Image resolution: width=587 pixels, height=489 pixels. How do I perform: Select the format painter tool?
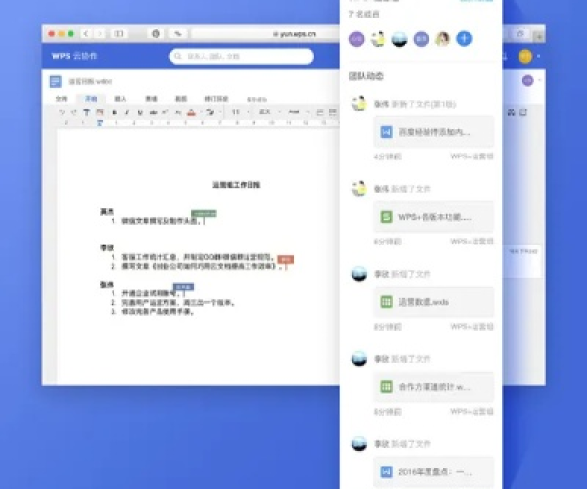coord(86,111)
